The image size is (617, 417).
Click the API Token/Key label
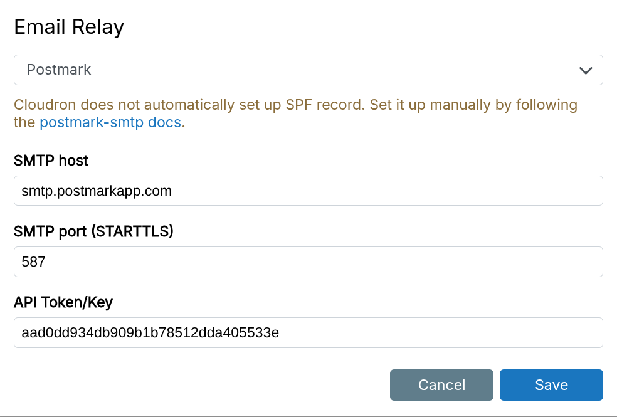coord(63,302)
